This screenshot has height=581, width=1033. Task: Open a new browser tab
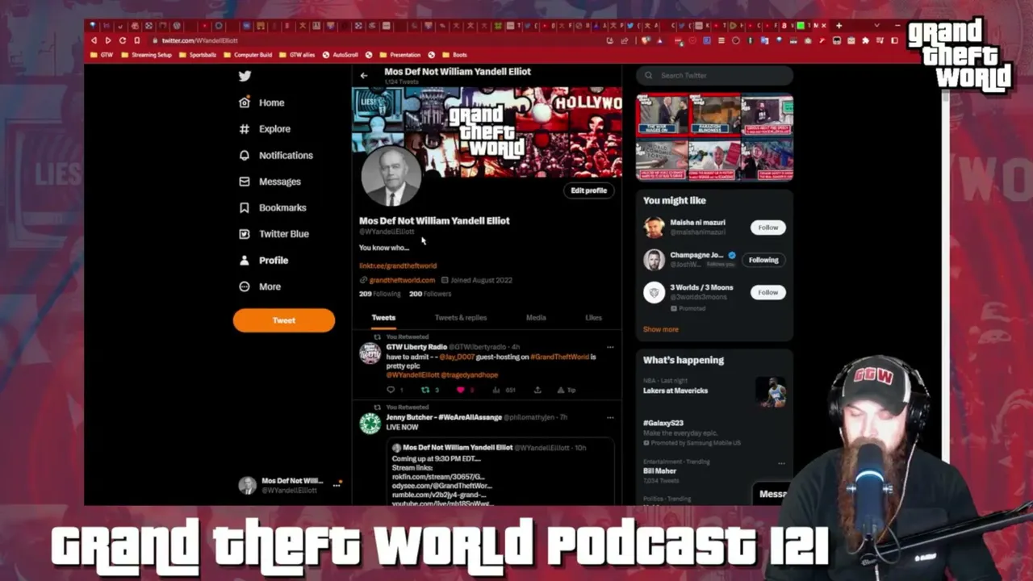(839, 26)
